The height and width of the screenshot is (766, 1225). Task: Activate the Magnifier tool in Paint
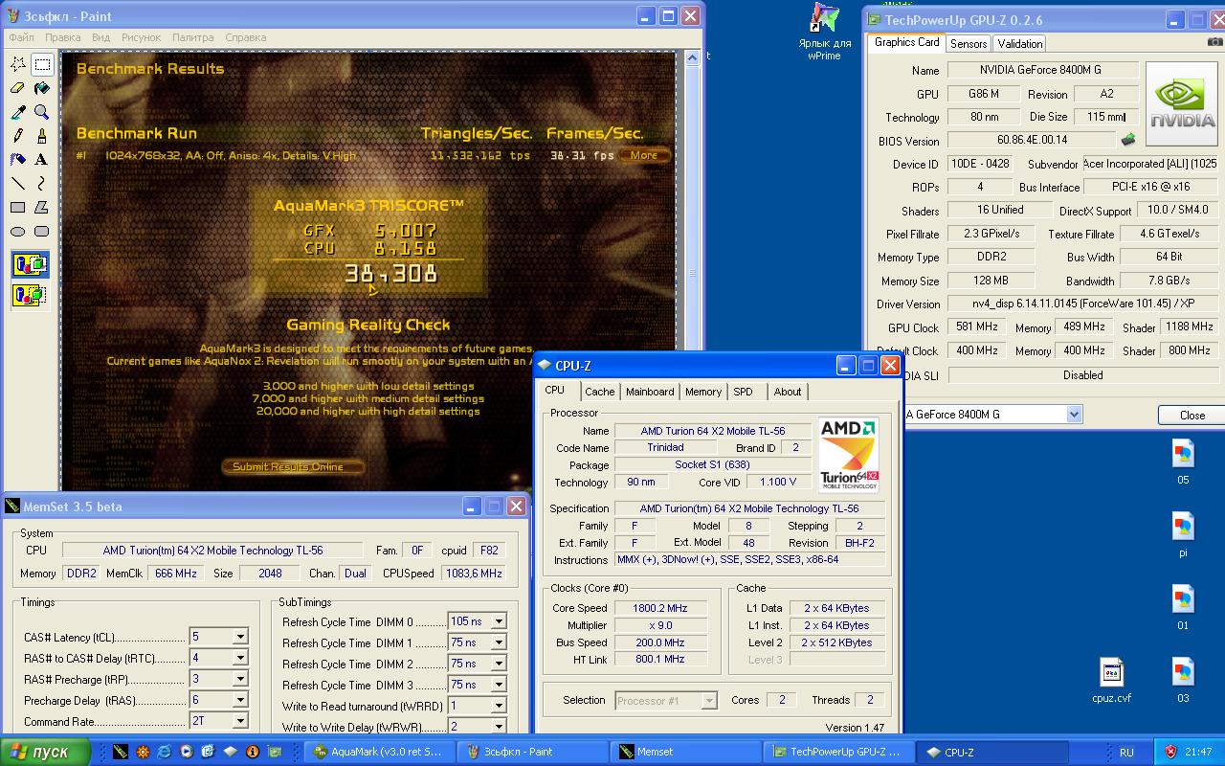click(x=42, y=112)
